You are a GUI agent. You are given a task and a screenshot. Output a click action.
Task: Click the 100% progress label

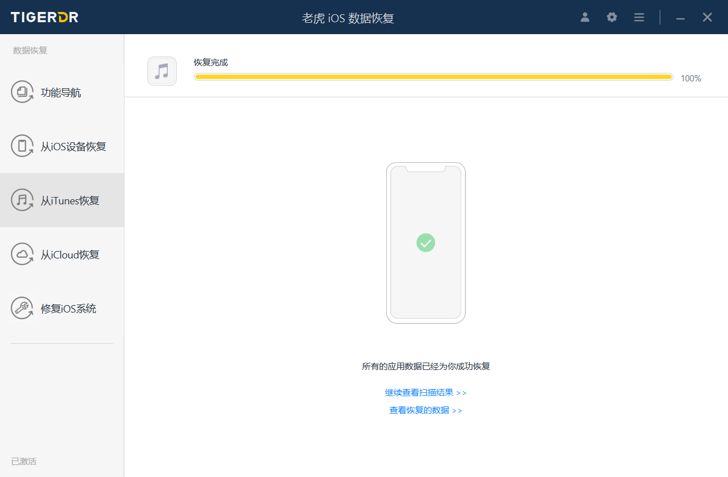pos(690,79)
